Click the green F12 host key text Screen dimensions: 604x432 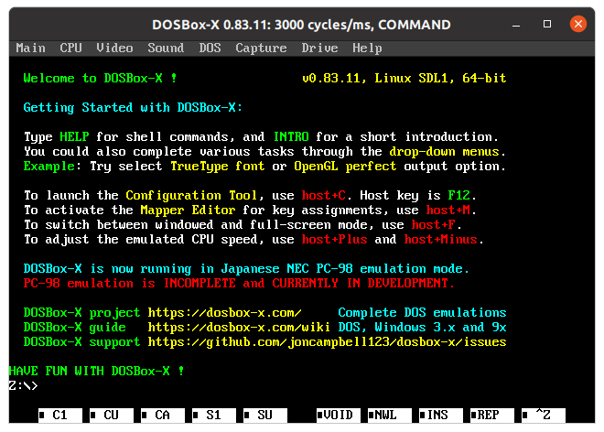coord(459,195)
